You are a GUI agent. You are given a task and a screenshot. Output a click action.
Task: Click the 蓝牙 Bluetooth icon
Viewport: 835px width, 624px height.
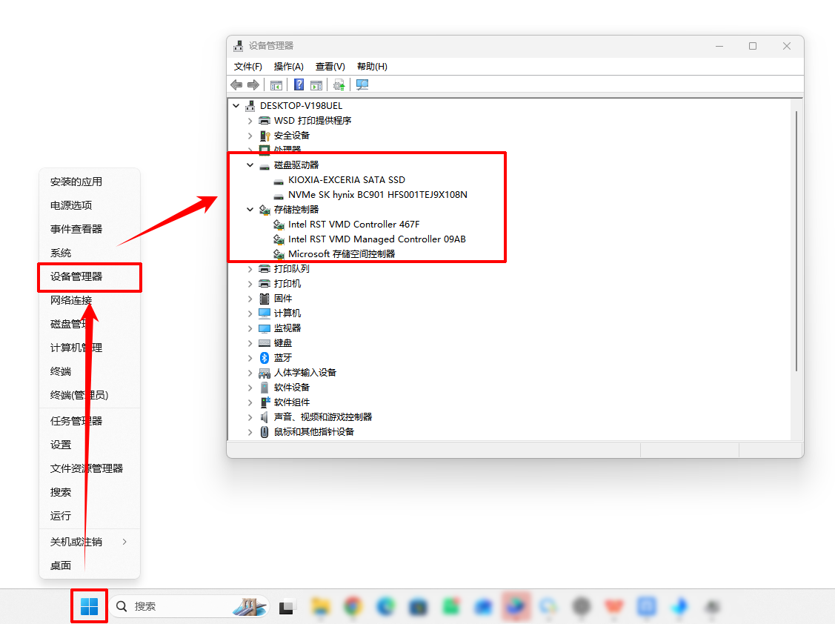click(264, 357)
